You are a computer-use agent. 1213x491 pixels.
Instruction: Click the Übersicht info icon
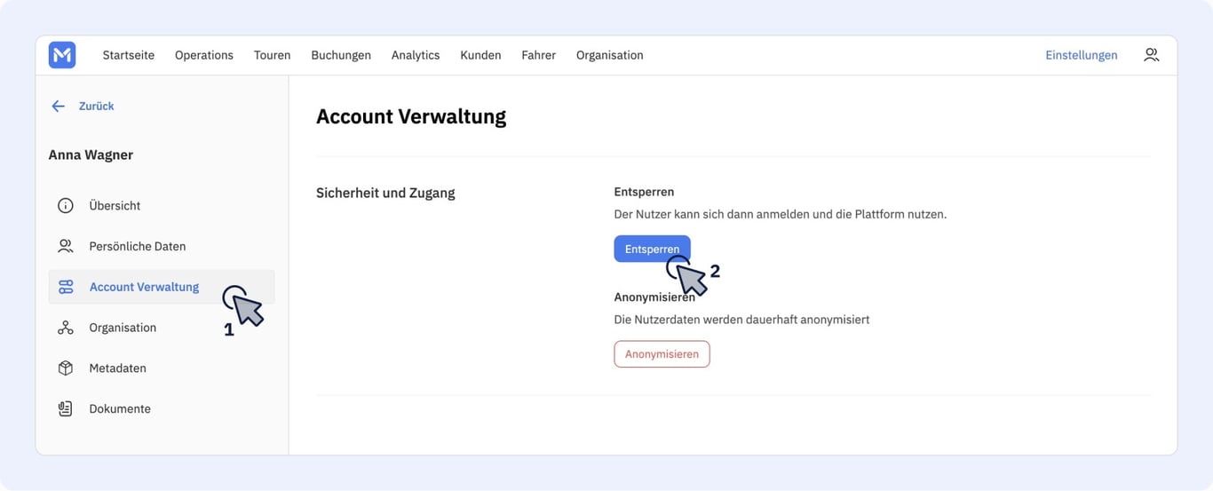pos(66,205)
